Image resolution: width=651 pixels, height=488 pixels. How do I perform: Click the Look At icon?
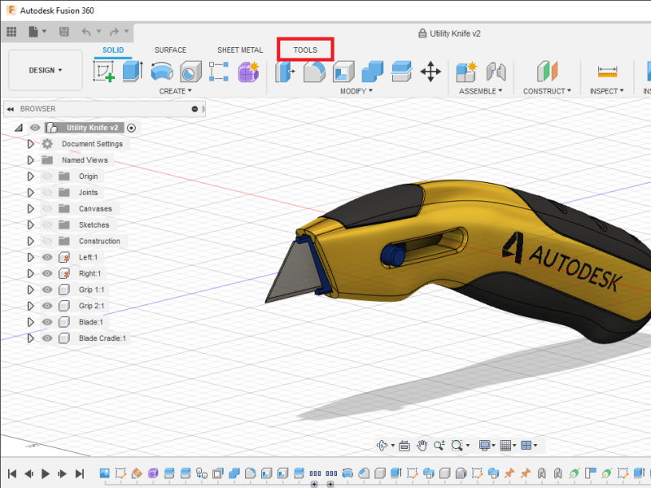404,446
